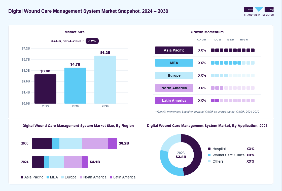The image size is (282, 191).
Task: Click the Wound Care Clinics legend swatch
Action: point(209,155)
